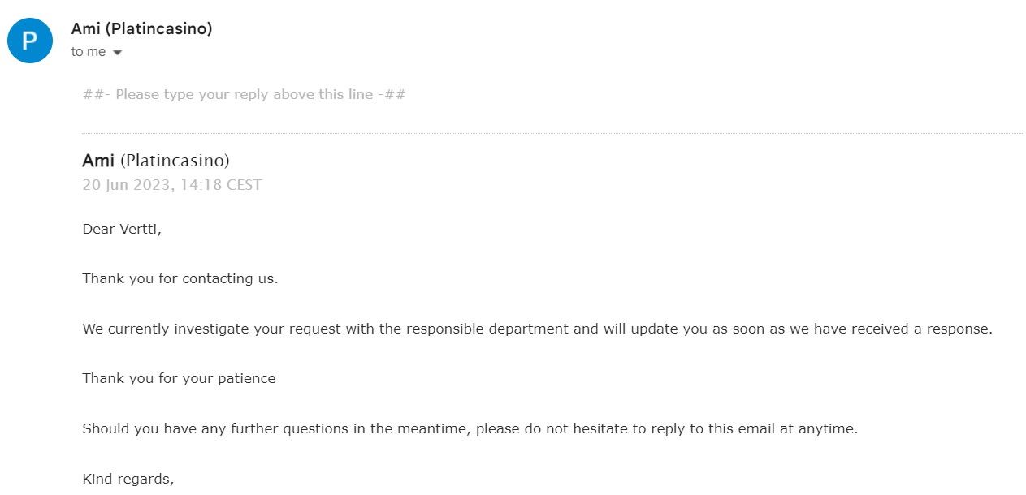Click the "to me" recipient text

[89, 52]
